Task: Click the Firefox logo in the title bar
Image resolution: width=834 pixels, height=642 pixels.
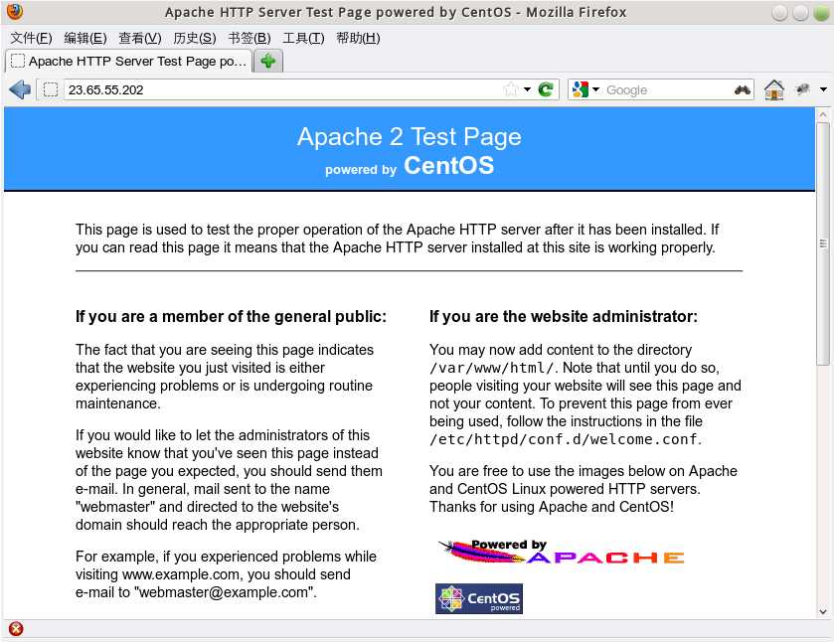Action: coord(15,11)
